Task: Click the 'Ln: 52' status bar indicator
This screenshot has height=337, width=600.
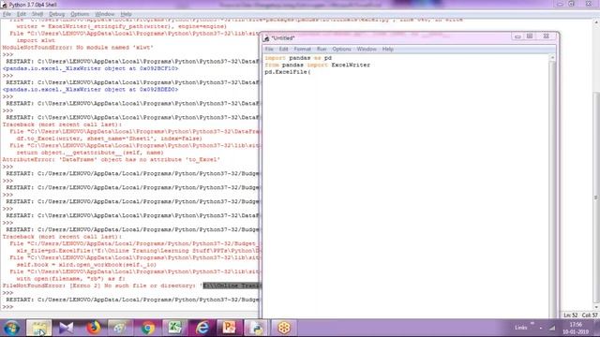Action: (x=570, y=315)
